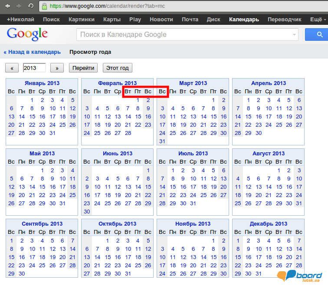Screen dimensions: 328x289
Task: Click the browser back arrow
Action: click(7, 6)
